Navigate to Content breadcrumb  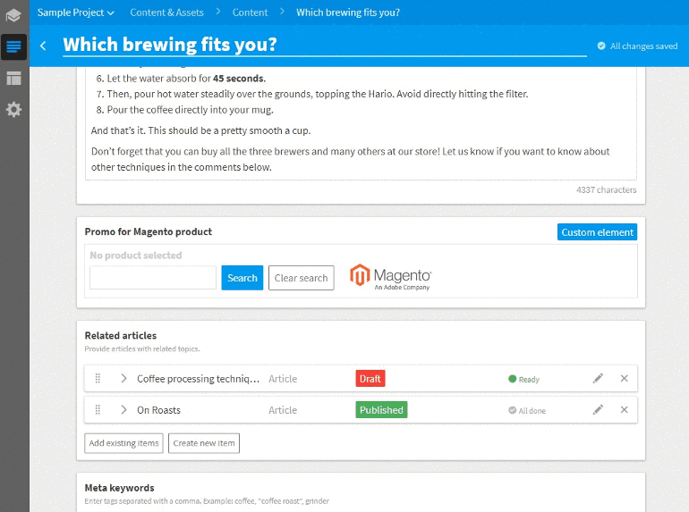coord(250,13)
